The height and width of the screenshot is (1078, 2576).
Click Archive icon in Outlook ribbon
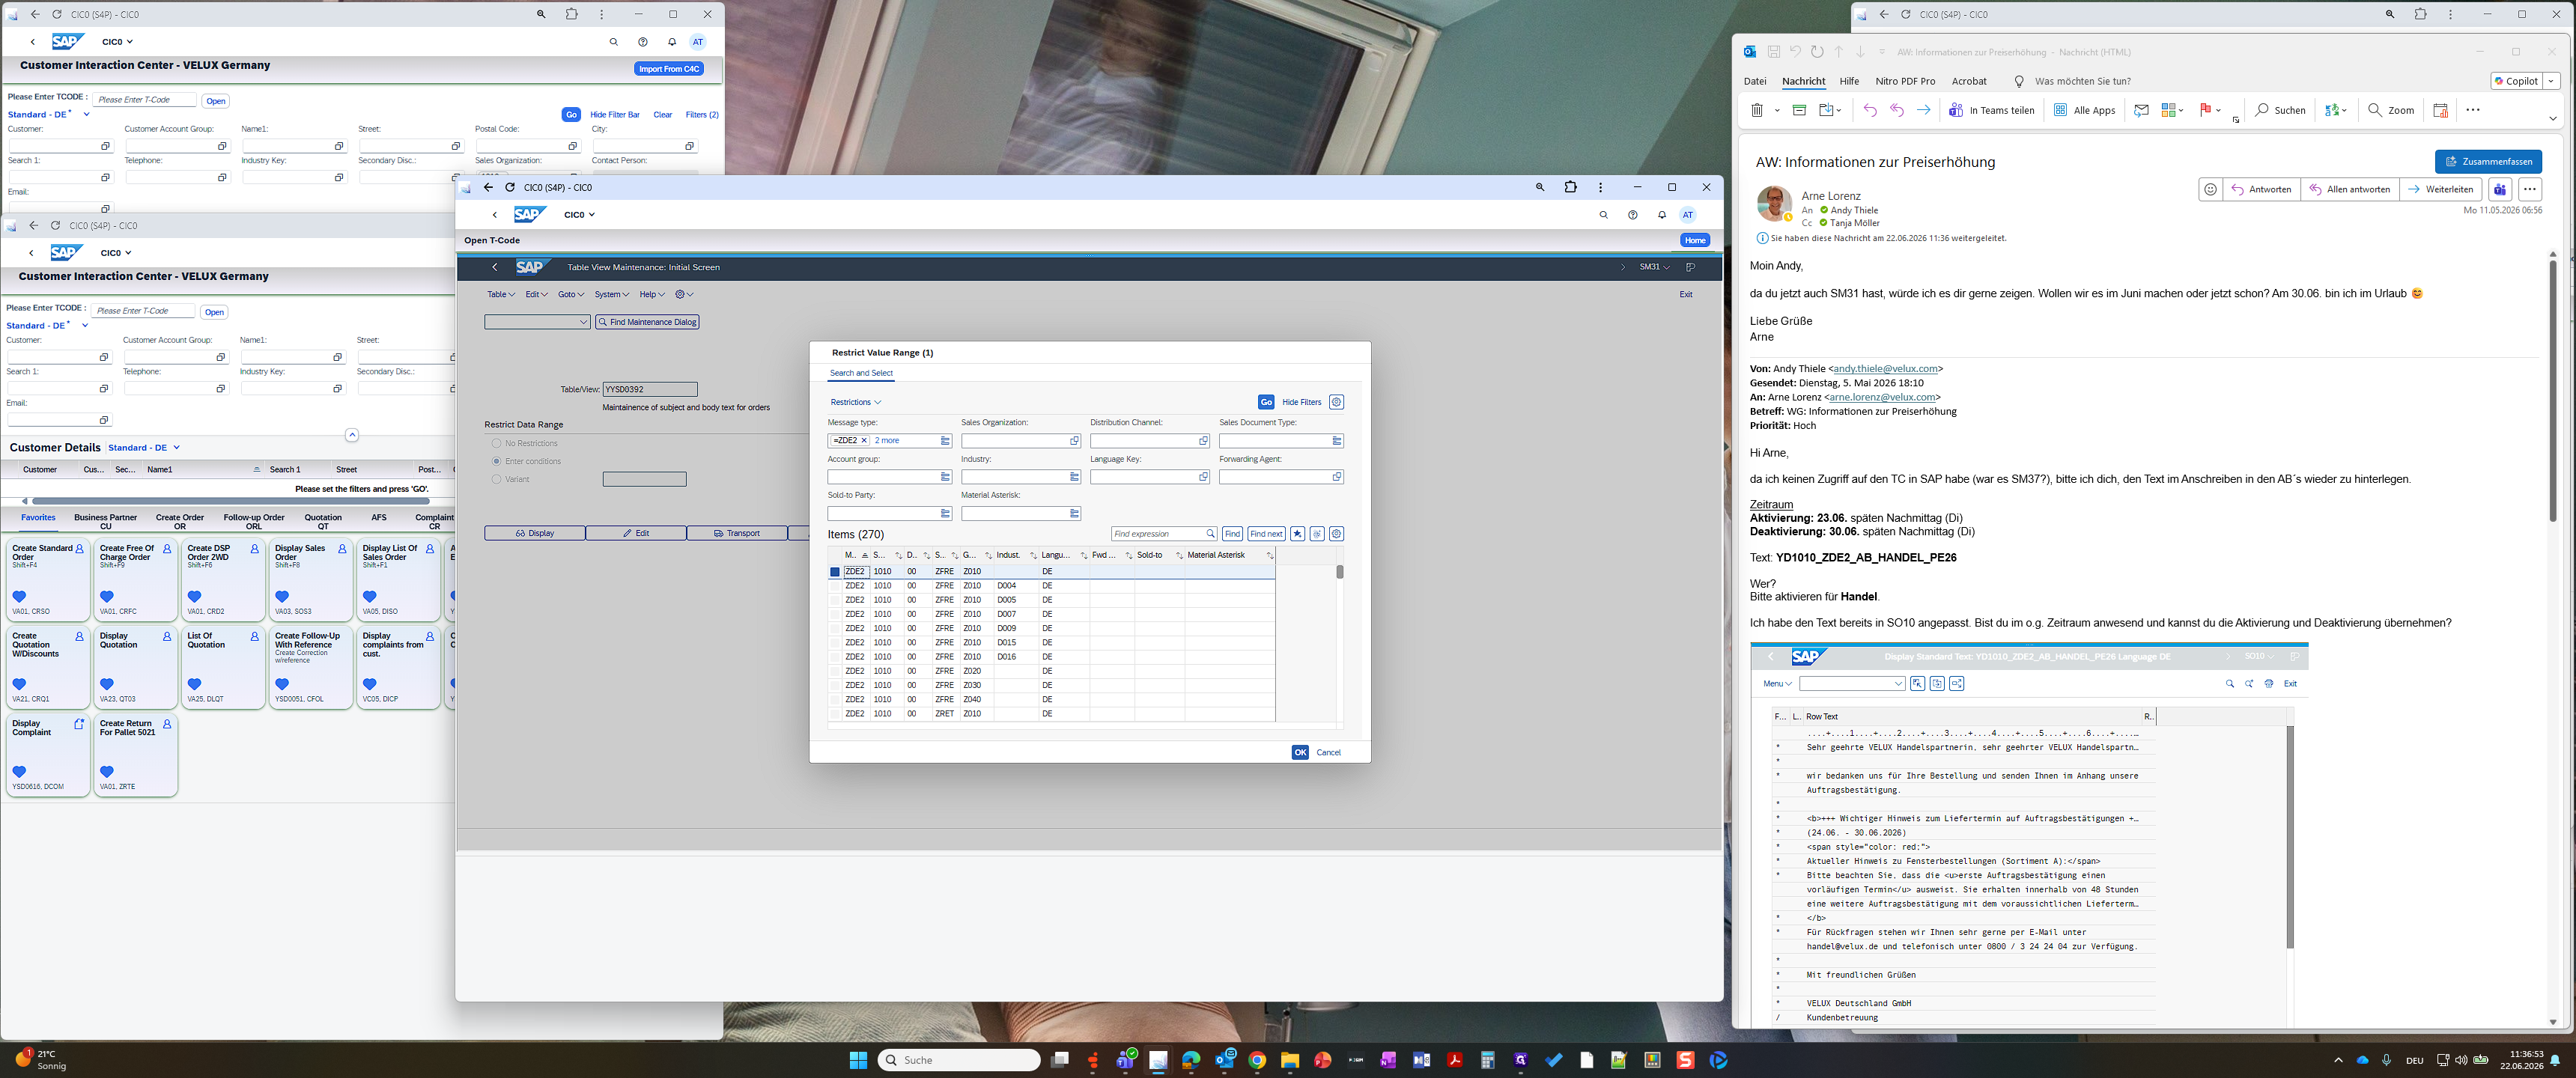[x=1799, y=110]
